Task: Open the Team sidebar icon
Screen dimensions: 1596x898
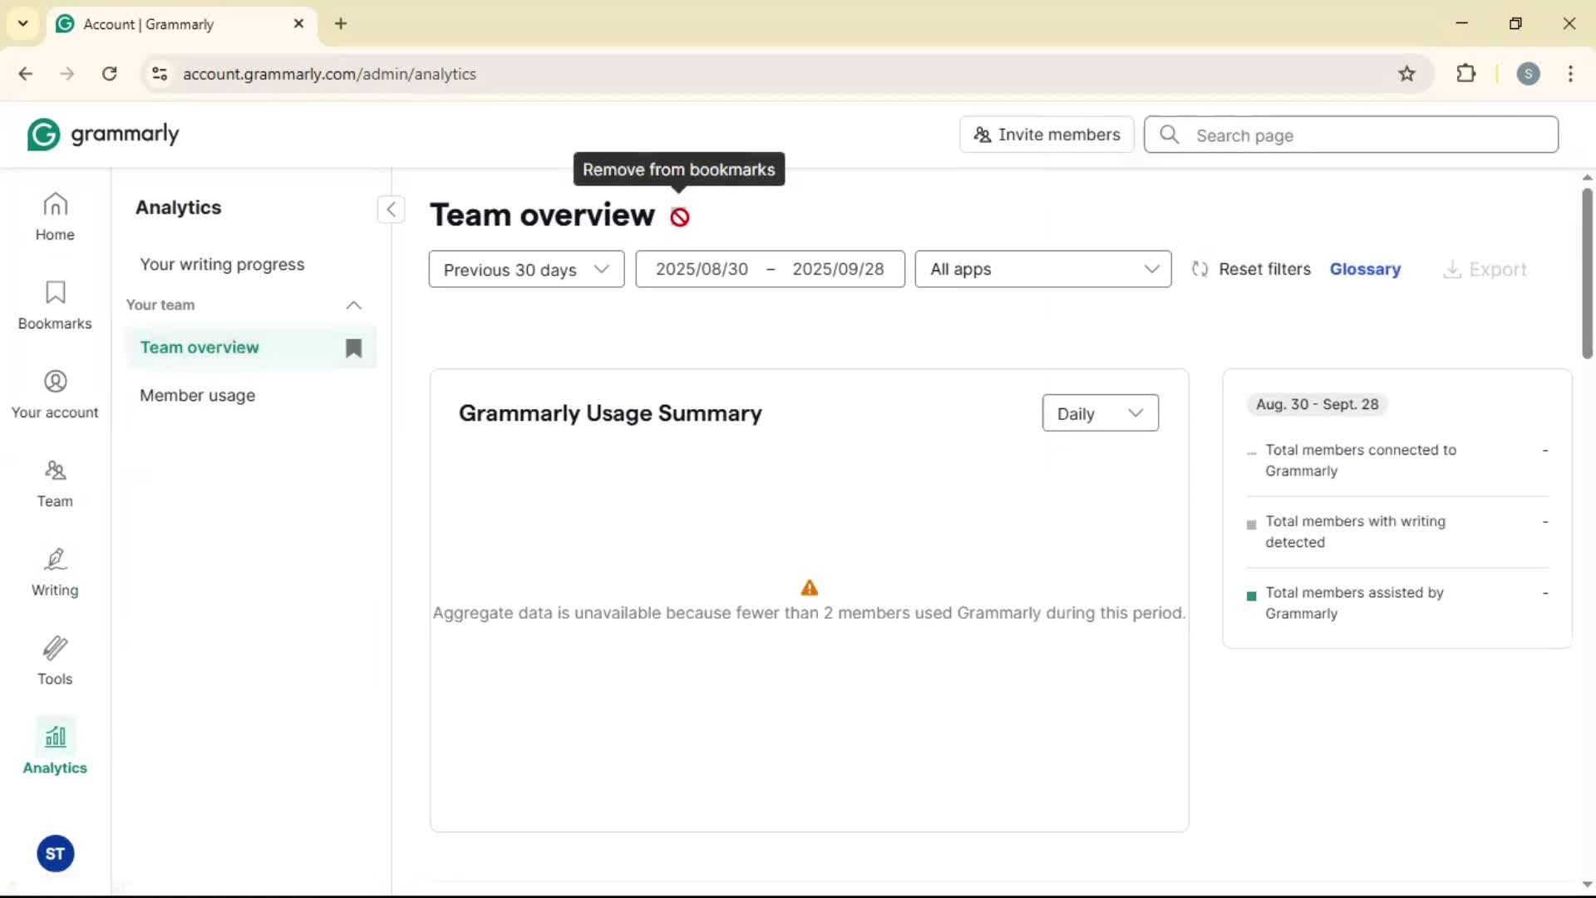Action: (55, 483)
